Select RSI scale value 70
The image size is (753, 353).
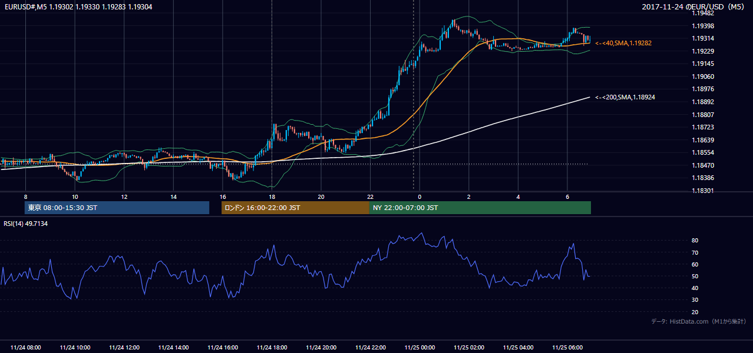pos(695,252)
